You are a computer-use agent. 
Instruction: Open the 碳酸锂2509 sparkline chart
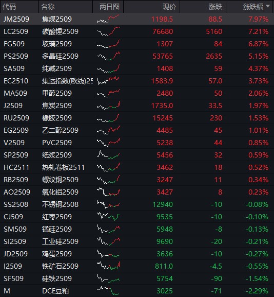pyautogui.click(x=108, y=31)
